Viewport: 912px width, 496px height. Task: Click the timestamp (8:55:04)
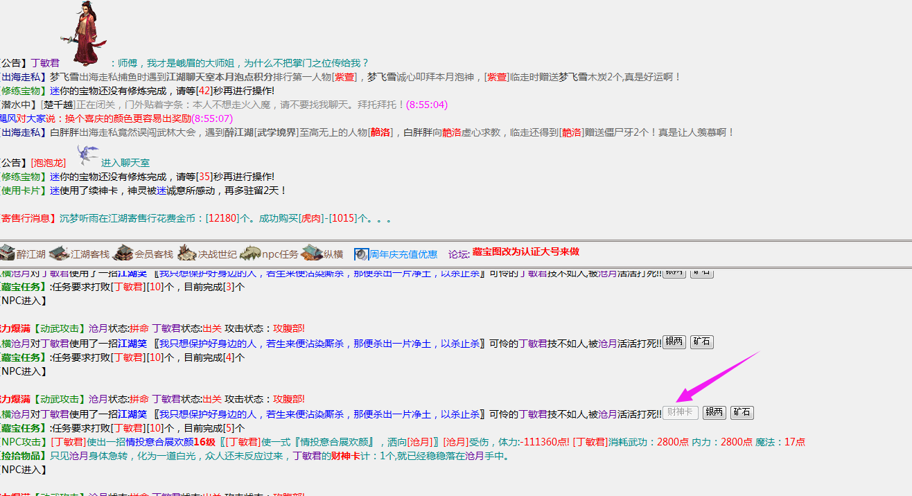[427, 105]
